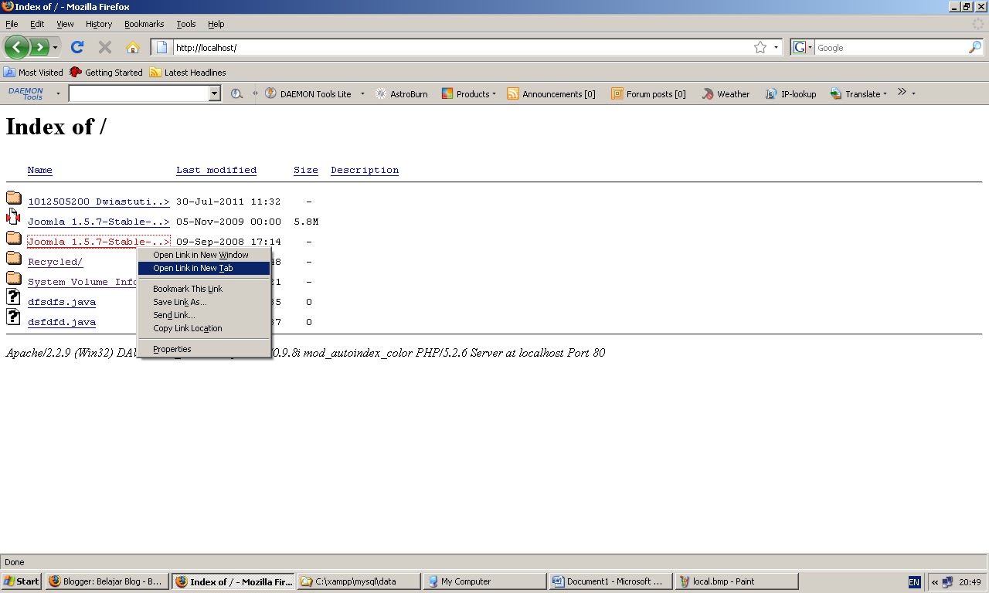Go back with the green Back arrow

click(16, 47)
